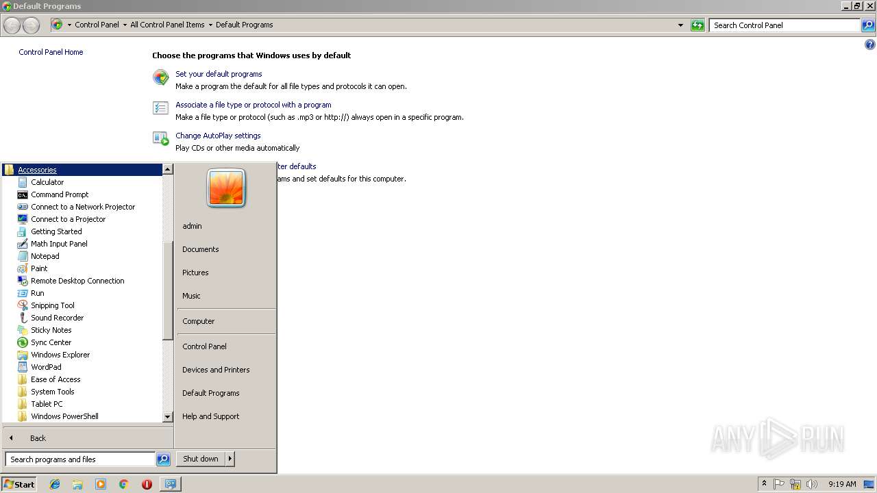
Task: Show hidden system tray icons
Action: 764,484
